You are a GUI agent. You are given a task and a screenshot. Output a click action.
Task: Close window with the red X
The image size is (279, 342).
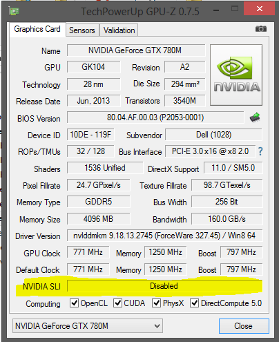259,9
